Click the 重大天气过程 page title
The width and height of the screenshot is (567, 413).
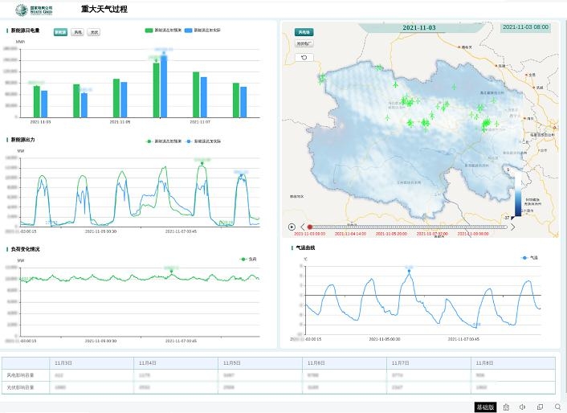[x=104, y=9]
